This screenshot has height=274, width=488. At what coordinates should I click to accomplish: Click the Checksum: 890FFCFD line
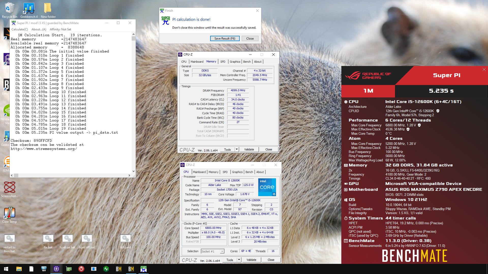[31, 141]
